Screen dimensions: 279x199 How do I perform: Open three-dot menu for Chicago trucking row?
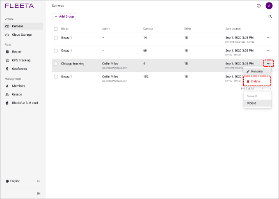point(269,64)
